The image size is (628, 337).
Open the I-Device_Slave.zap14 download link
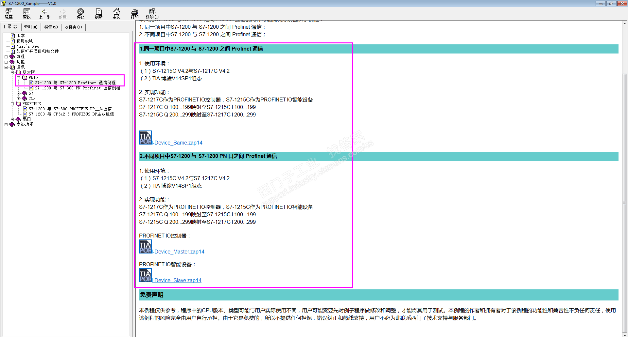click(x=177, y=280)
